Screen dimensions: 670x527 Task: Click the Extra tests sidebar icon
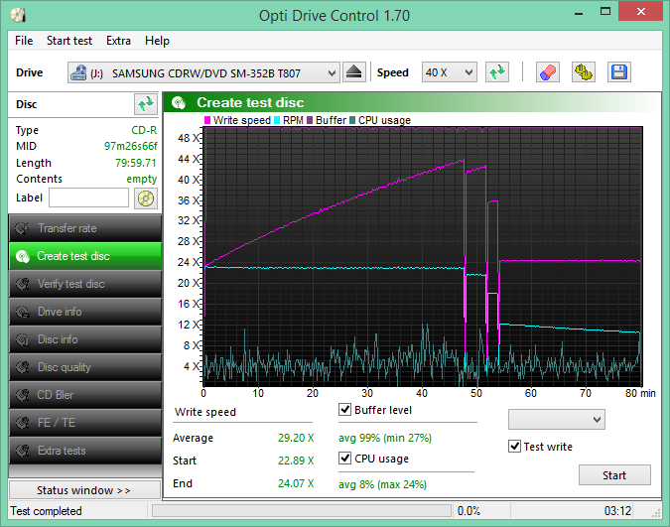pos(22,451)
